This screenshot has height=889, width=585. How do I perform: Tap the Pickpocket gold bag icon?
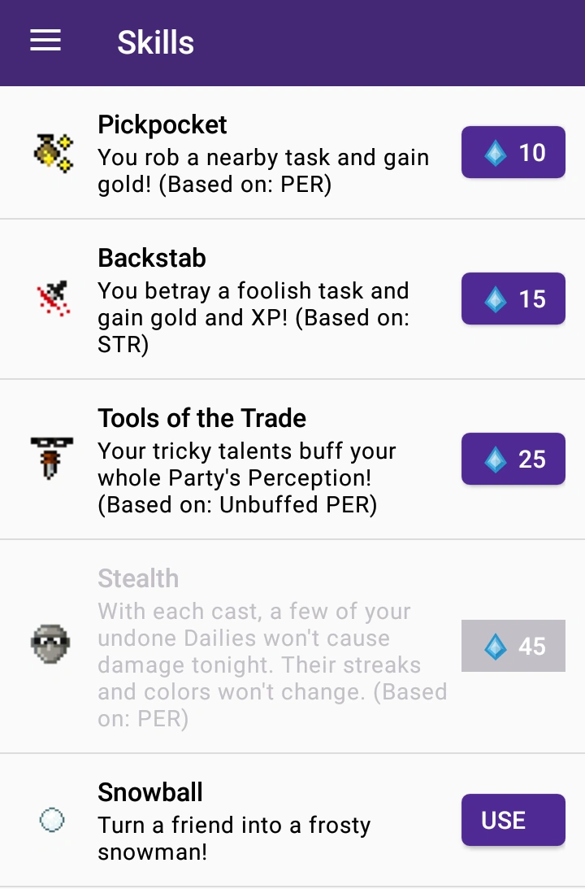coord(54,152)
